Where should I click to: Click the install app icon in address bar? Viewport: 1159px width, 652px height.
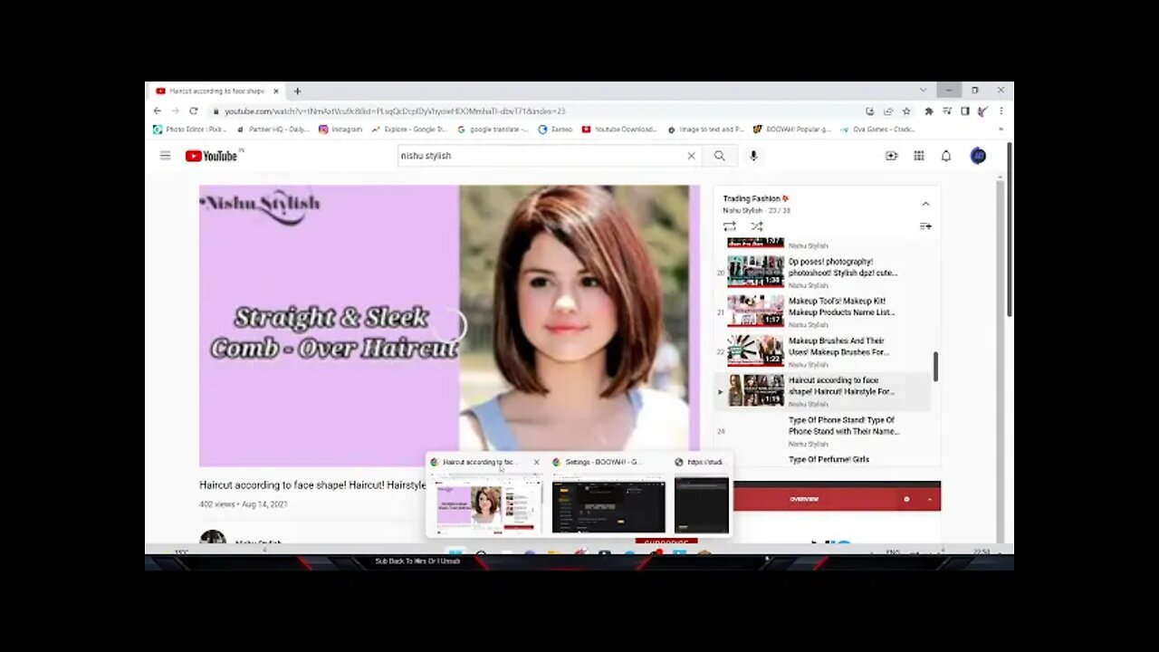[x=870, y=111]
